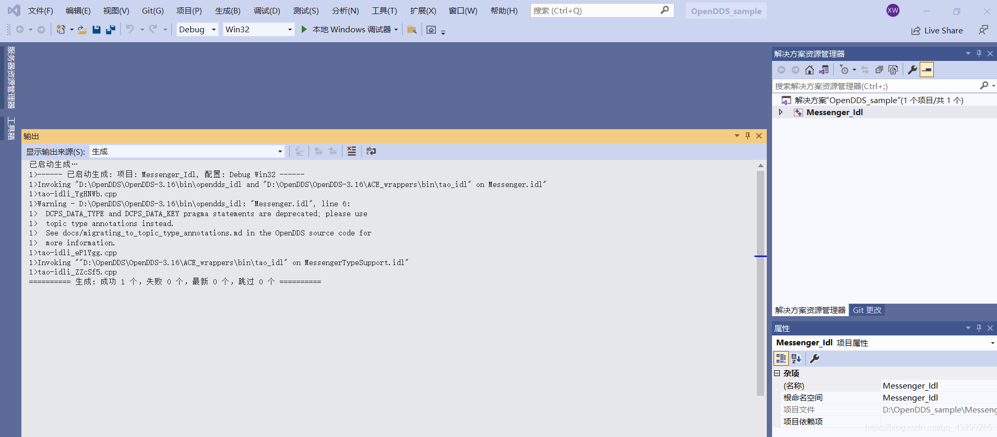Toggle Categorized view in the Properties panel
The height and width of the screenshot is (437, 997).
(781, 358)
